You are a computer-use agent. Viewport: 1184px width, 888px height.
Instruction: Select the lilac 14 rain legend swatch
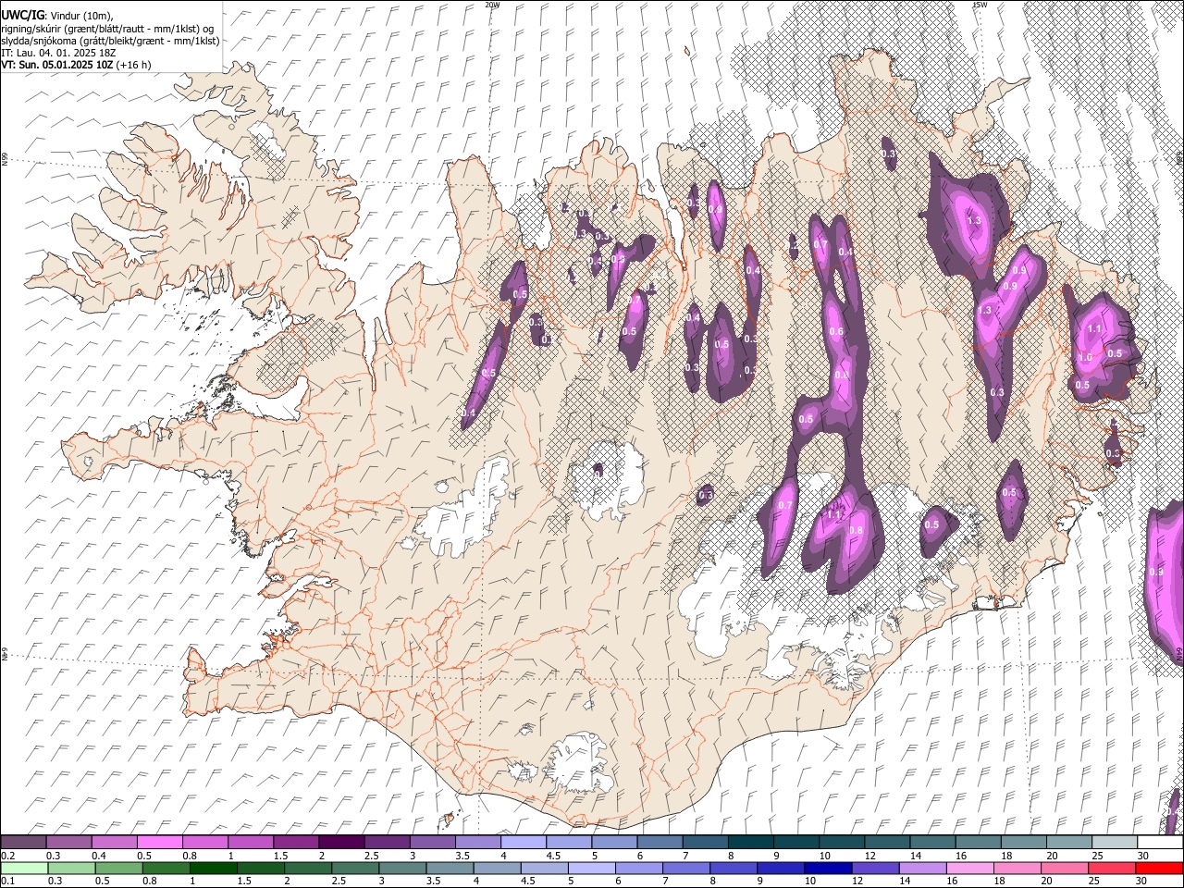click(x=922, y=869)
